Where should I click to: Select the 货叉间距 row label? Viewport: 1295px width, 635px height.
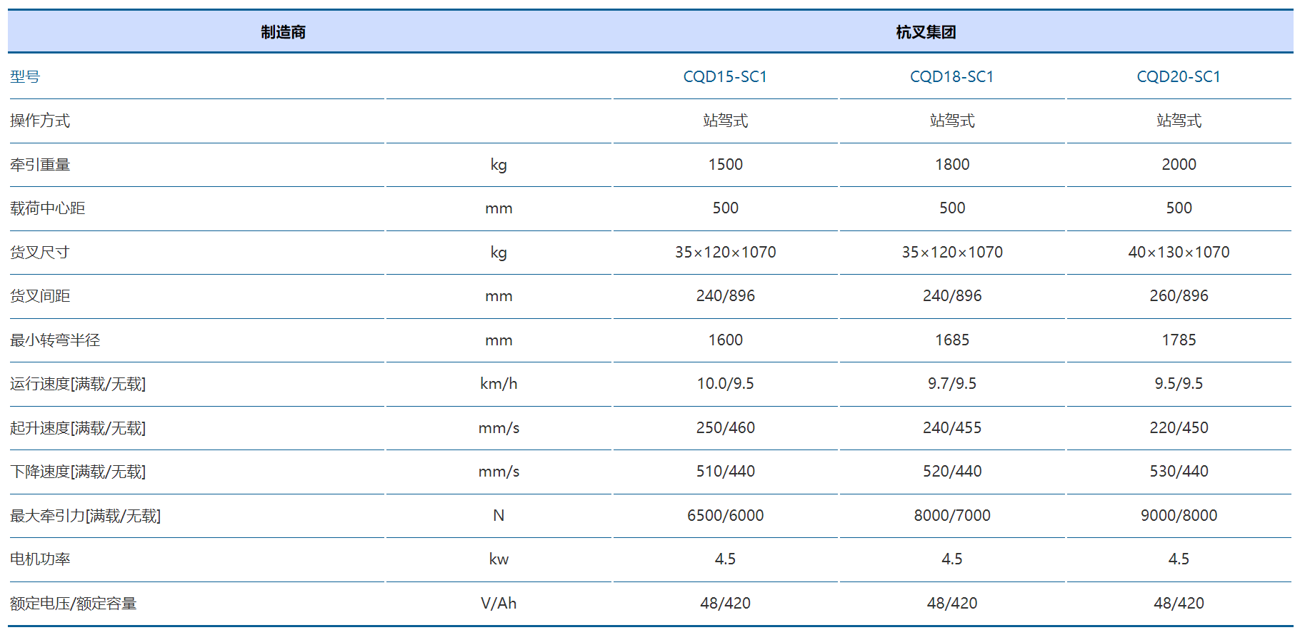click(40, 296)
